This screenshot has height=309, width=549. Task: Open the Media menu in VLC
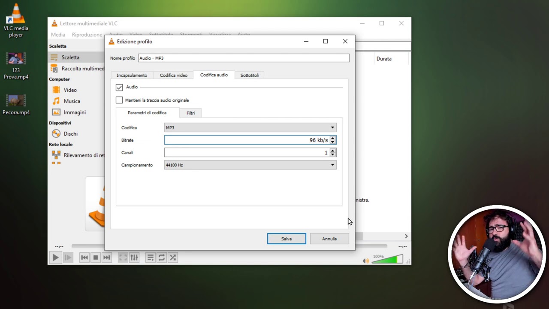[58, 35]
